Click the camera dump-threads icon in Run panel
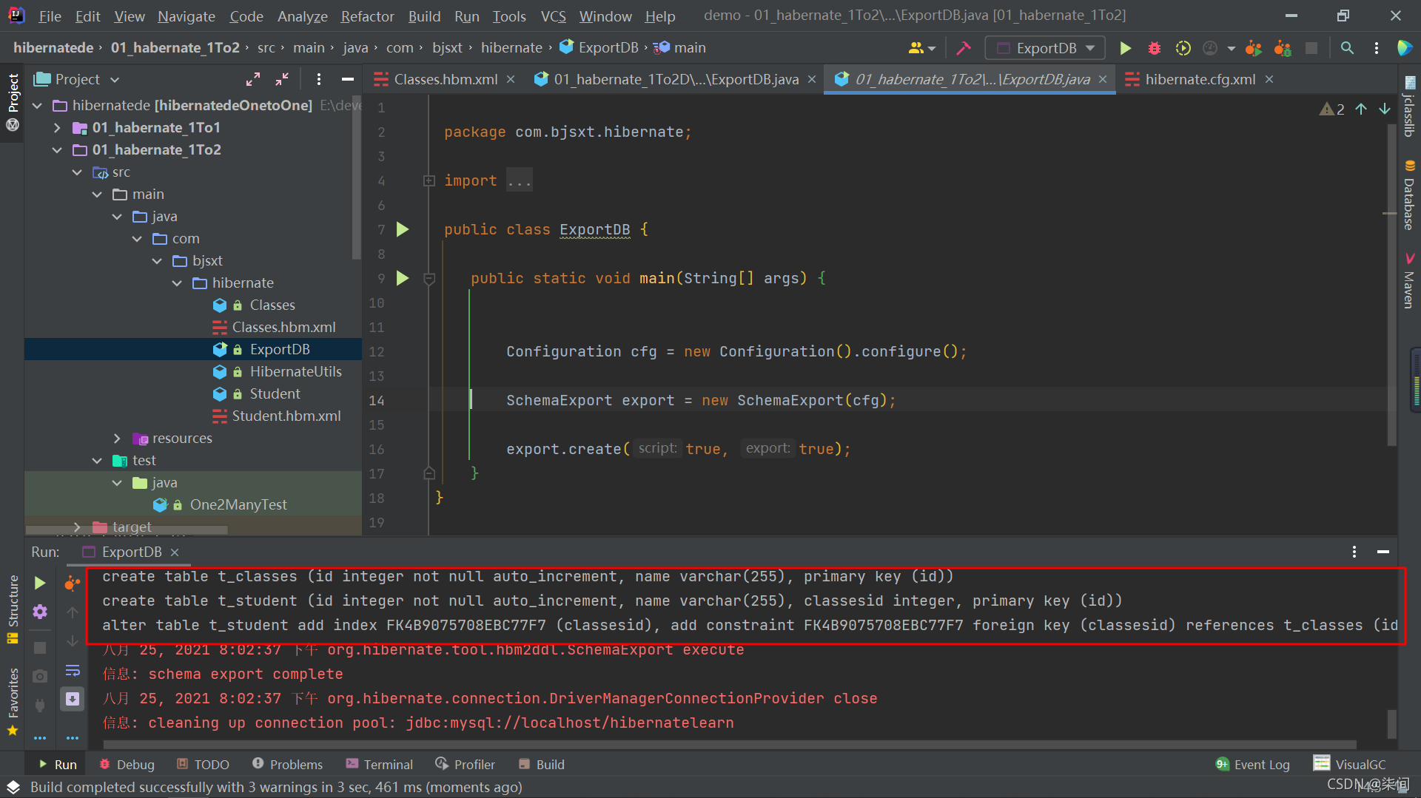The image size is (1421, 798). tap(40, 676)
